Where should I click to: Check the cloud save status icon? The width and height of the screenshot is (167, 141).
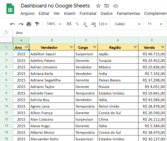coord(116,6)
